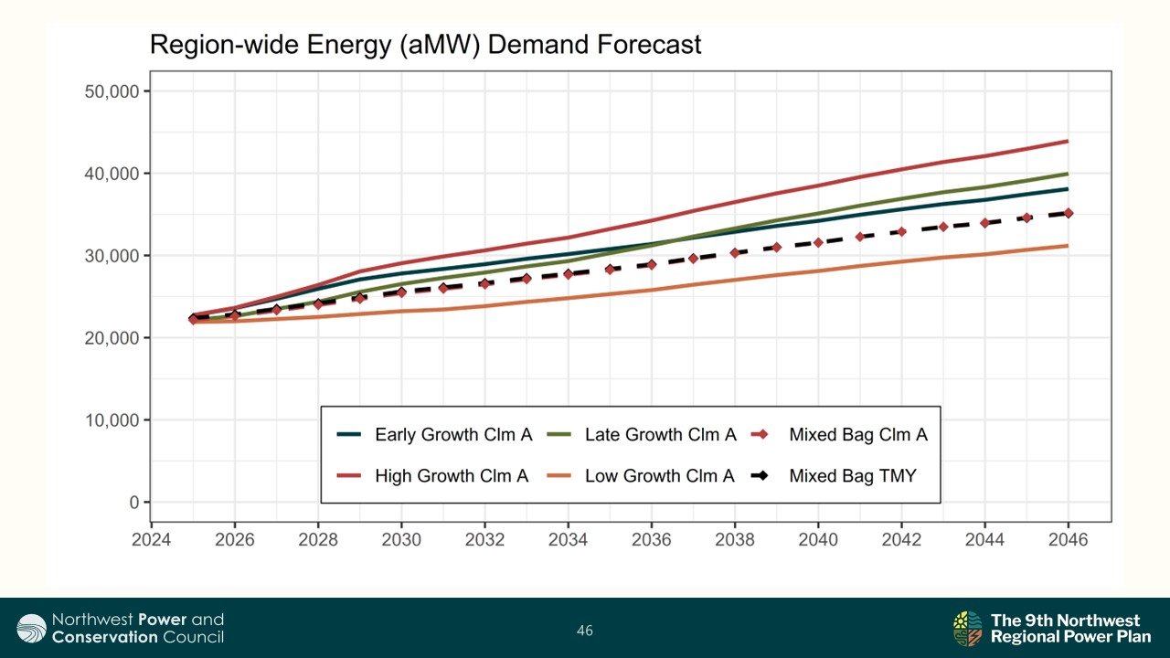Click the Northwest Power and Conservation Council logo icon
Image resolution: width=1170 pixels, height=658 pixels.
[x=32, y=629]
